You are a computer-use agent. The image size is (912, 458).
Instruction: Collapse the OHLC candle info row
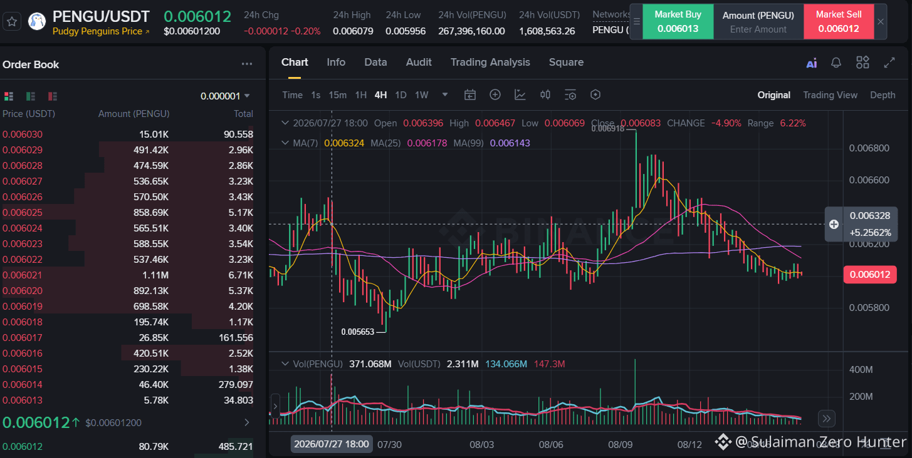pos(286,123)
